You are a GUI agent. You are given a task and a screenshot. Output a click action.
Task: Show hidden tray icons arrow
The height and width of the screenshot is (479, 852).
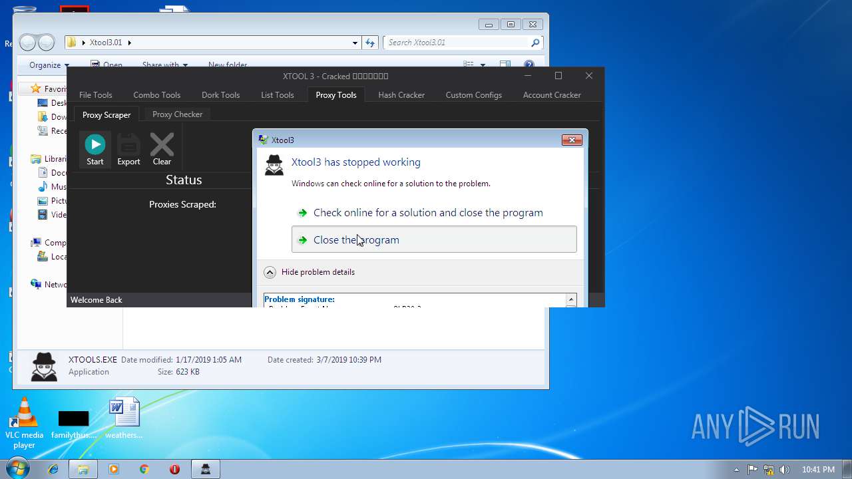(736, 470)
